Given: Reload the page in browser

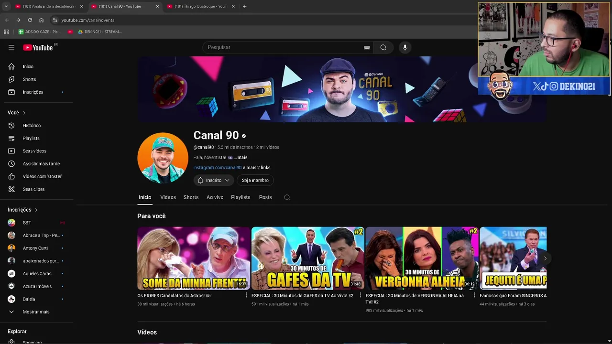Looking at the screenshot, I should coord(30,20).
